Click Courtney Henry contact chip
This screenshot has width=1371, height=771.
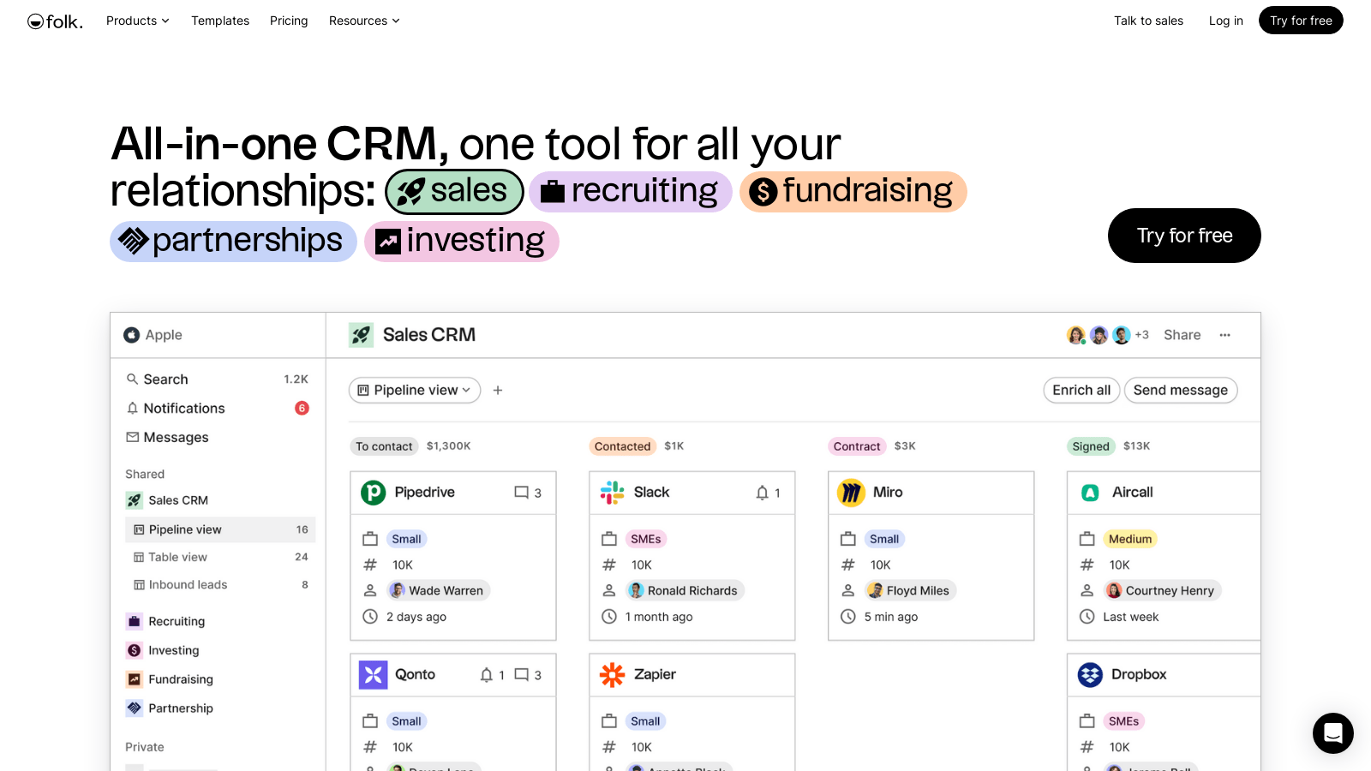point(1162,590)
